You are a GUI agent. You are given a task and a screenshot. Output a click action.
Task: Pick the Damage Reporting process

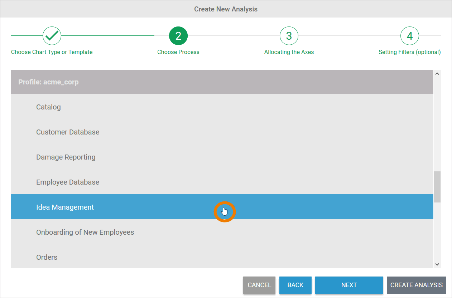click(66, 157)
